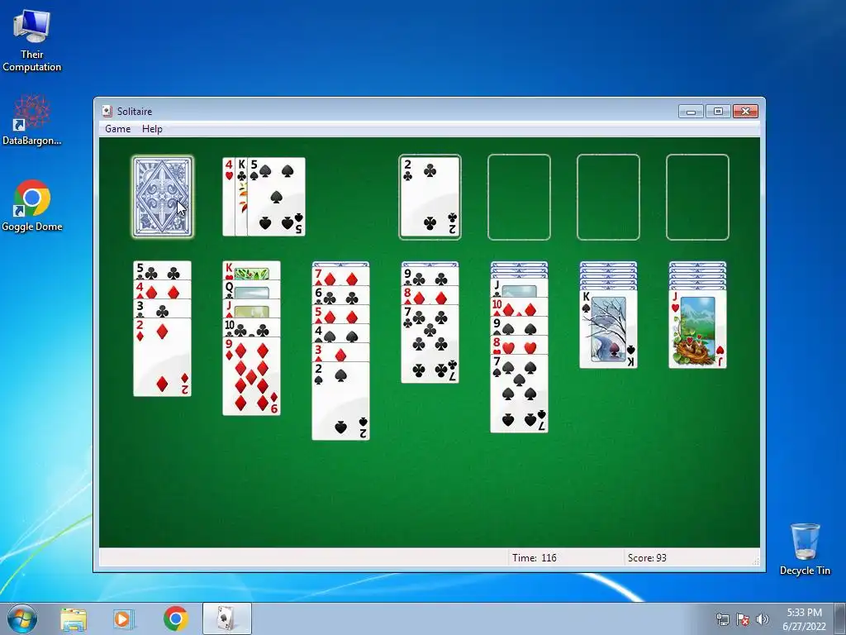Select the 6 of clubs in the third column
This screenshot has height=635, width=846.
point(341,296)
